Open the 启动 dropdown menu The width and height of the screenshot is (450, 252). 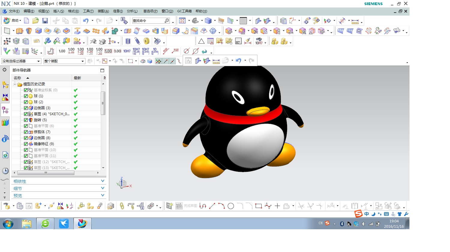coord(12,21)
